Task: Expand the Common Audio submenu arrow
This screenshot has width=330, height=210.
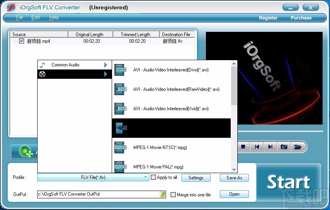Action: pos(105,65)
